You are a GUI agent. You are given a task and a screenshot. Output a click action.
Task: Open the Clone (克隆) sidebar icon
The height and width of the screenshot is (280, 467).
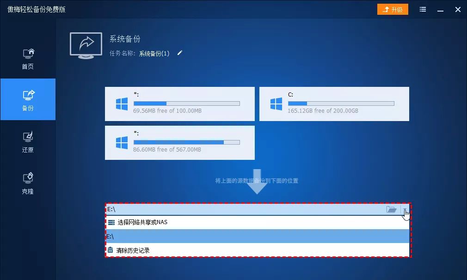coord(27,178)
